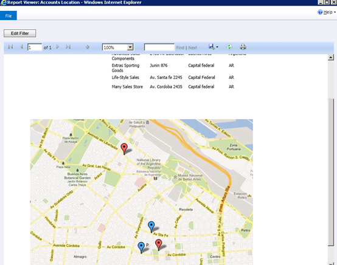Viewport: 337px width, 265px height.
Task: Click the vertical scrollbar thumb
Action: [331, 172]
